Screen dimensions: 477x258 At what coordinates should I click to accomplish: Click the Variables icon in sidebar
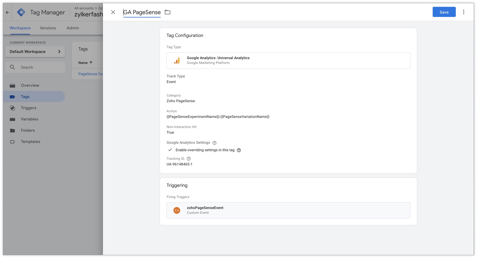click(12, 119)
